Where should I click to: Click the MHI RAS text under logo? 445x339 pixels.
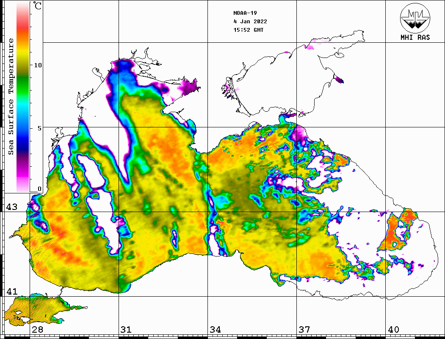tap(415, 37)
